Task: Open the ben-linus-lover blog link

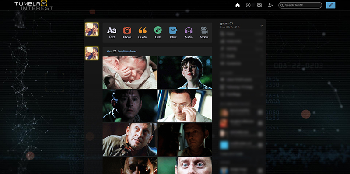Action: pyautogui.click(x=127, y=51)
